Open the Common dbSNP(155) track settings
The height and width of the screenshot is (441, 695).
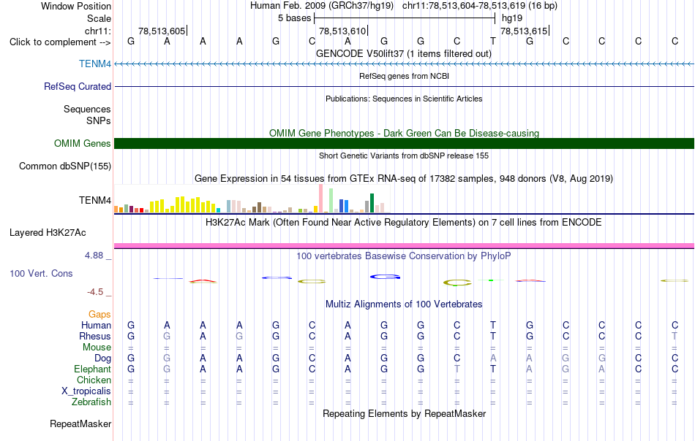tap(64, 166)
